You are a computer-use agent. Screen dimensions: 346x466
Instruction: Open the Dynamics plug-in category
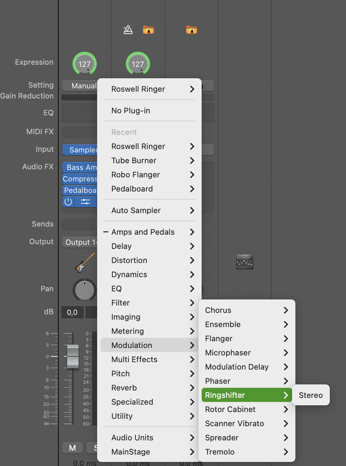tap(149, 274)
